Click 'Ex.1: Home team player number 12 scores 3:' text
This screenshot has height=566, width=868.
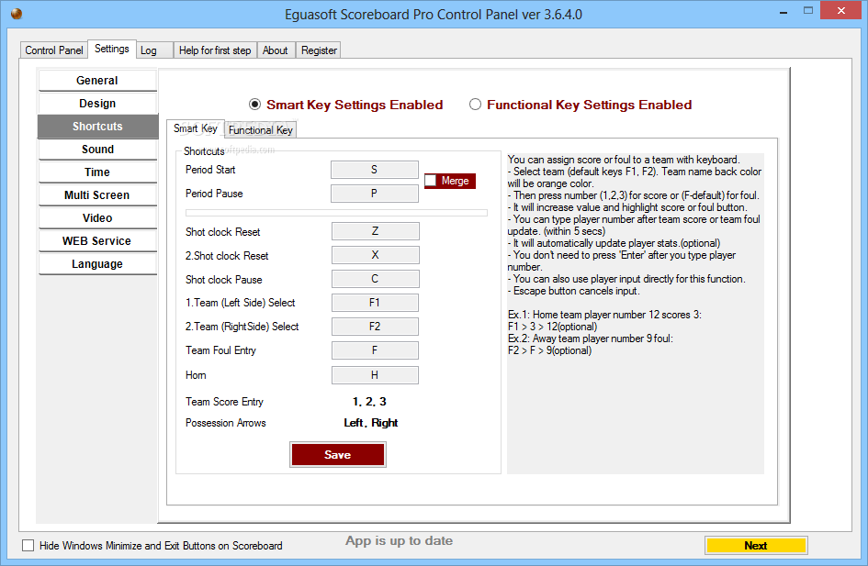(x=604, y=315)
